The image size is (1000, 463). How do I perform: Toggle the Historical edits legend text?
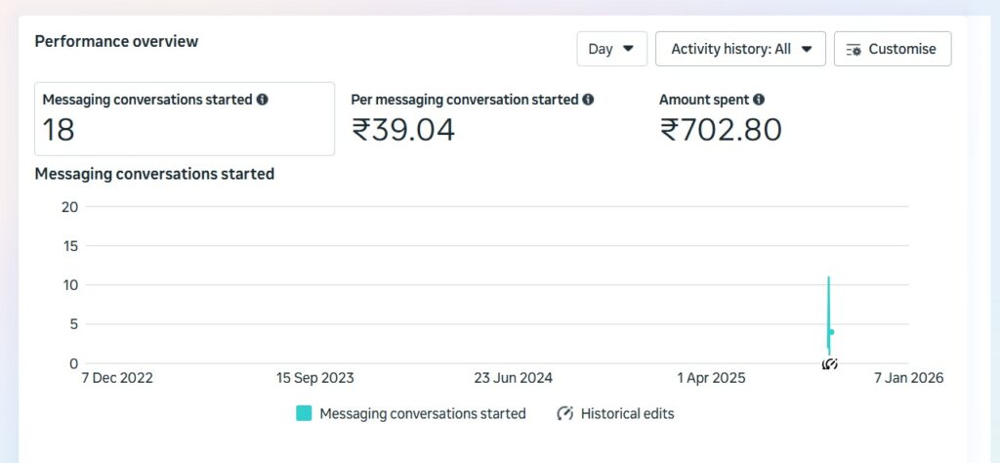(x=627, y=413)
